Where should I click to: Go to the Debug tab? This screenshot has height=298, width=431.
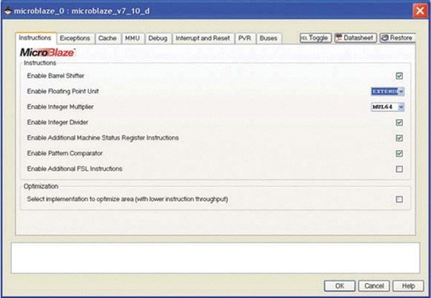click(157, 38)
